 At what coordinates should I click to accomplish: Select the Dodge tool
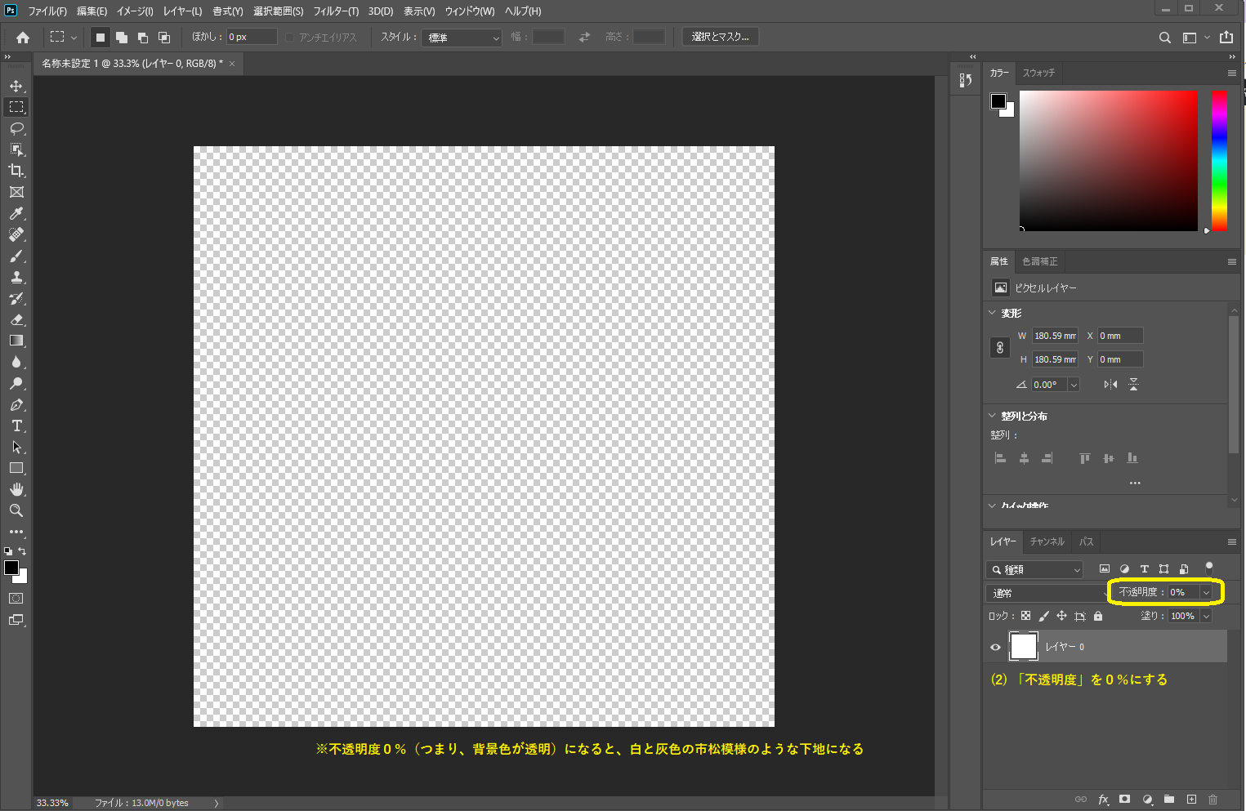[16, 383]
